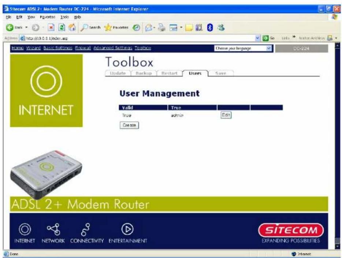Go to the browser Home page icon

[72, 27]
